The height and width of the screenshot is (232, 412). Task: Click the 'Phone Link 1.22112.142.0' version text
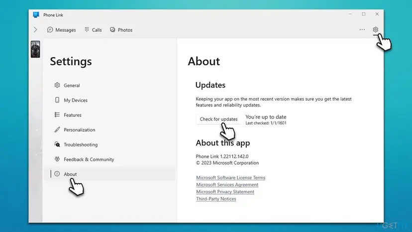(222, 156)
